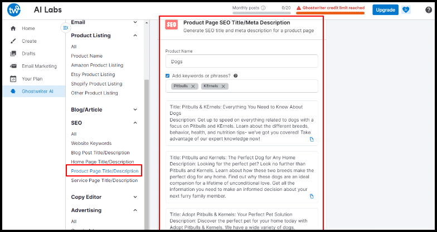Screen dimensions: 437x232
Task: Click the Monthly posts info icon
Action: 263,8
